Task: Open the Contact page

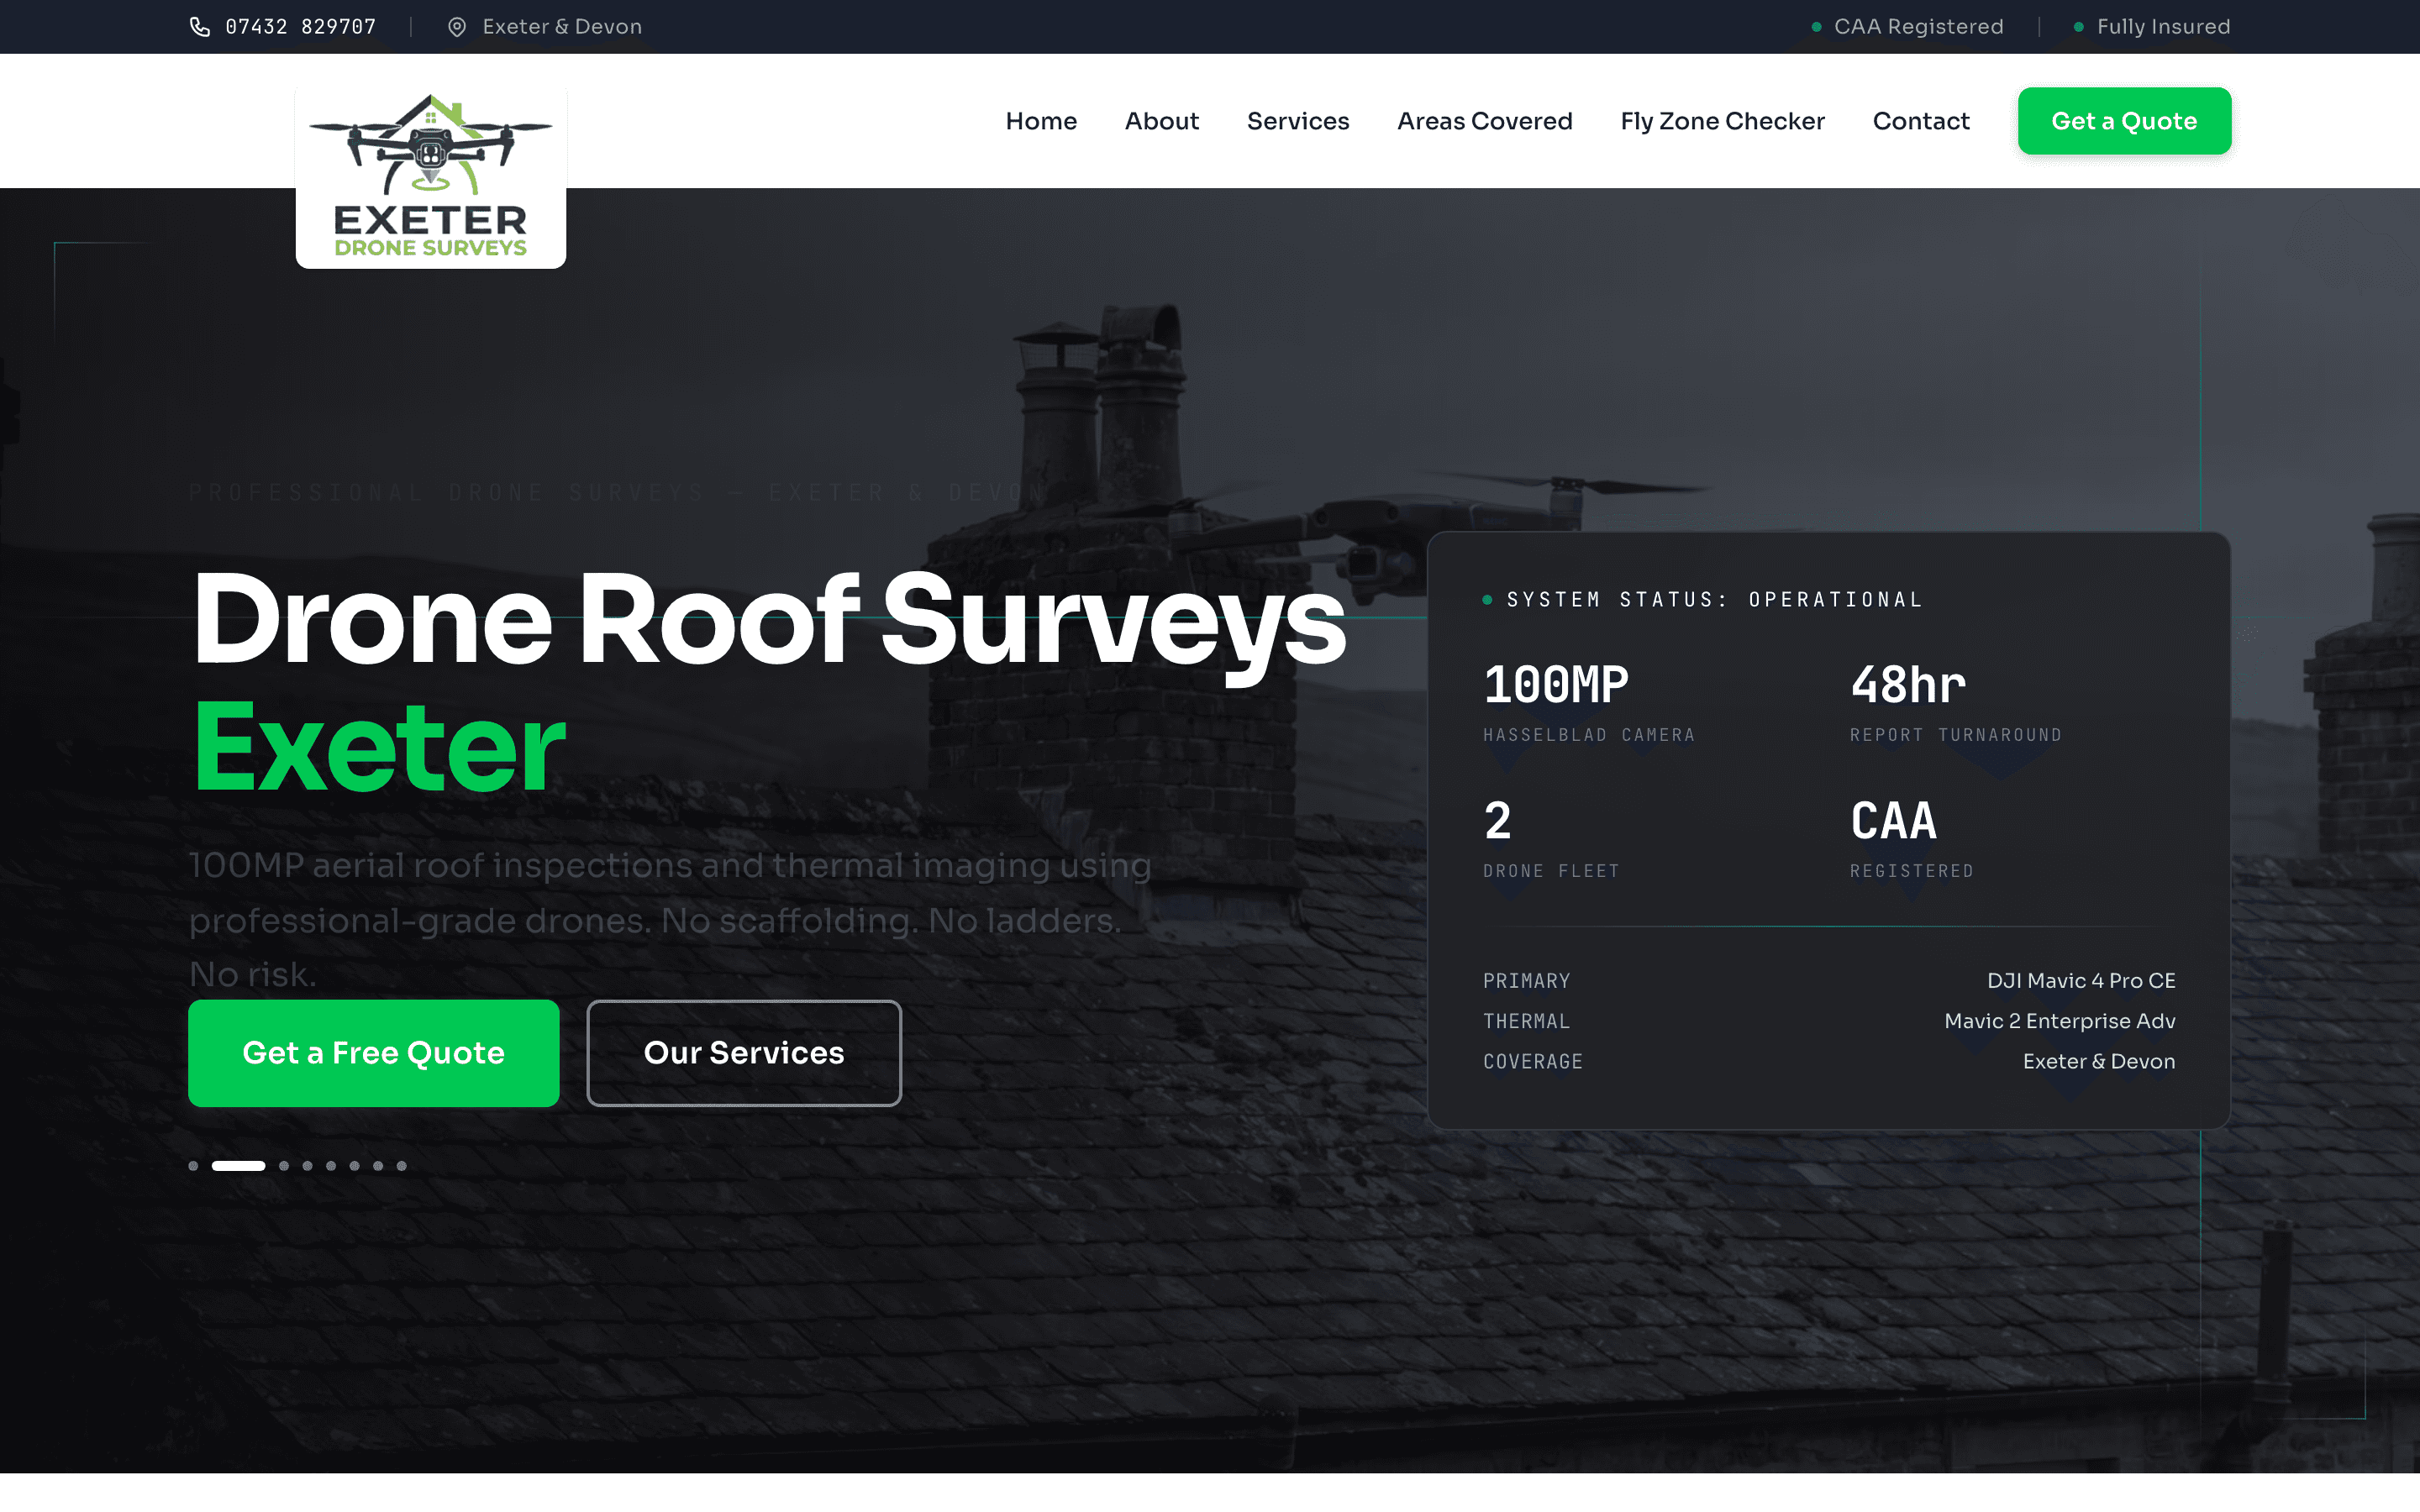Action: tap(1921, 121)
